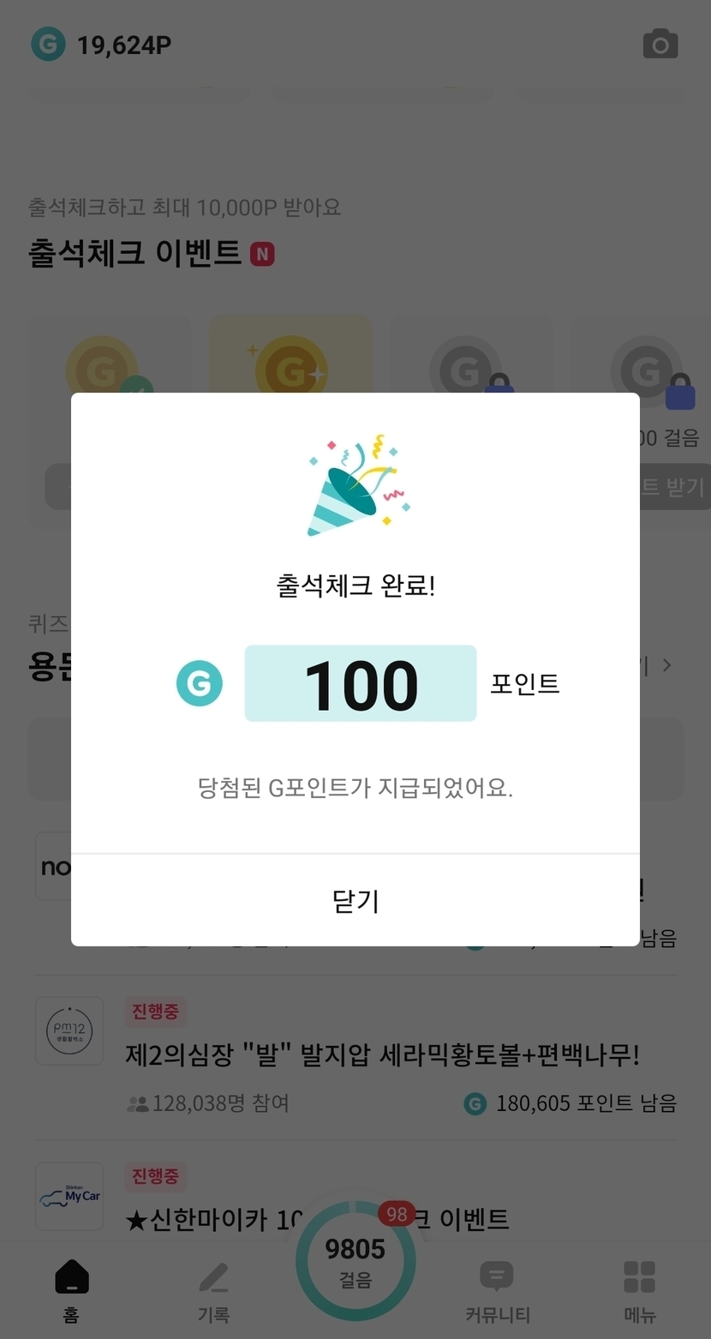This screenshot has height=1339, width=711.
Task: Open the pm12 foot massage quiz
Action: pos(382,1054)
